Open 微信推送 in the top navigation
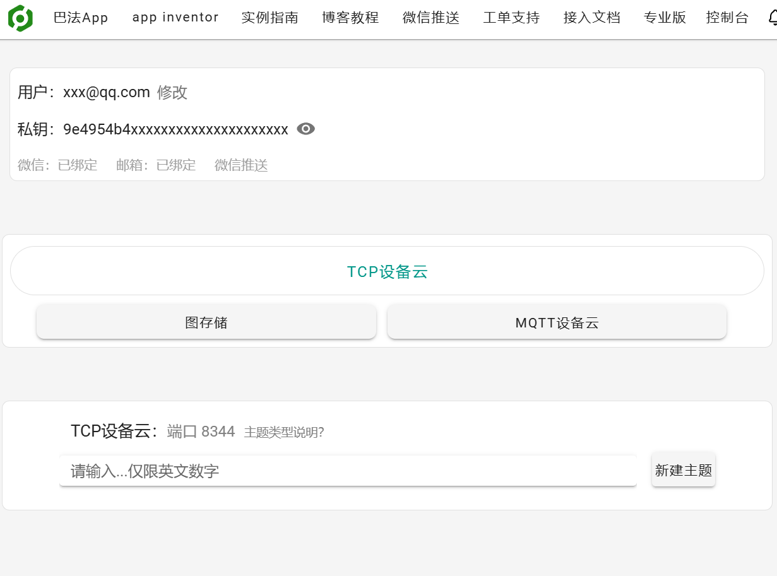This screenshot has width=777, height=576. point(431,18)
